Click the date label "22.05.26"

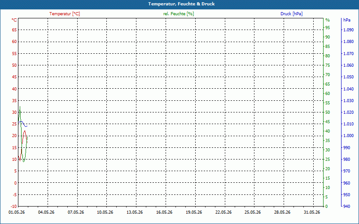pyautogui.click(x=223, y=212)
